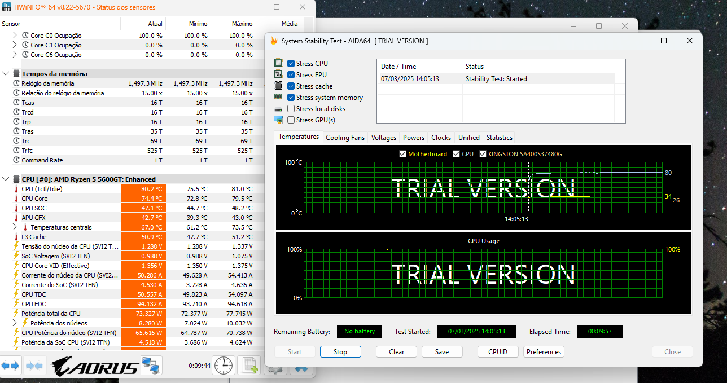Open AIDA64 Preferences
Screen dimensions: 727x383
click(x=544, y=351)
